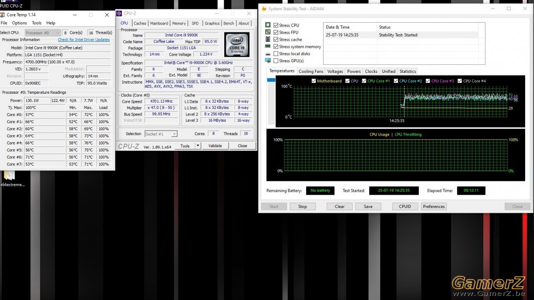Screen dimensions: 534x300
Task: Switch to the Mainboard tab in CPU-Z
Action: point(159,24)
